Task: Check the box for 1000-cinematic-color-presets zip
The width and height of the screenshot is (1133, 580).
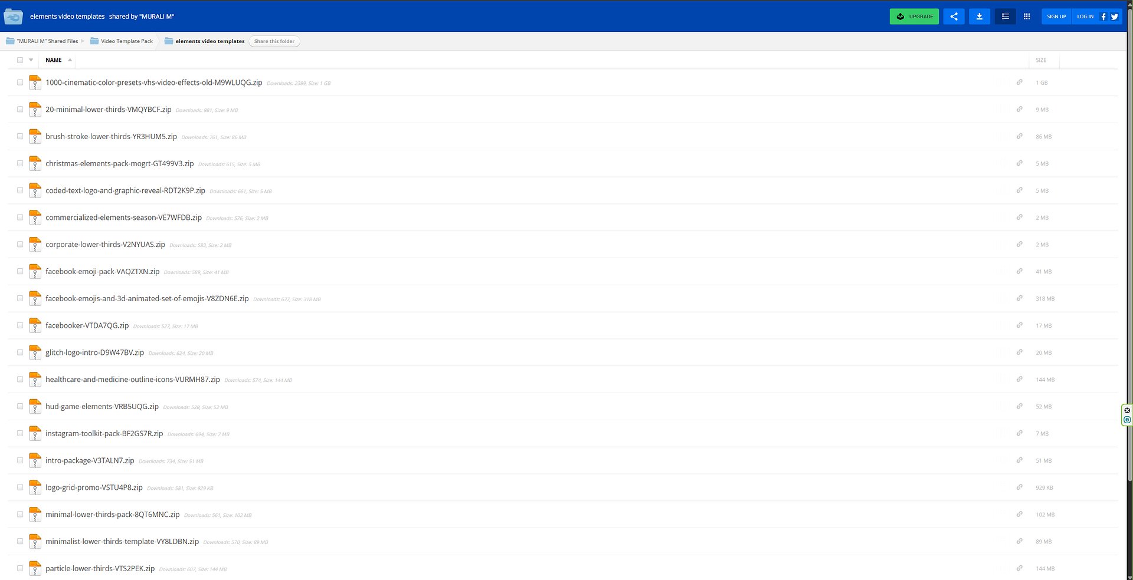Action: 20,83
